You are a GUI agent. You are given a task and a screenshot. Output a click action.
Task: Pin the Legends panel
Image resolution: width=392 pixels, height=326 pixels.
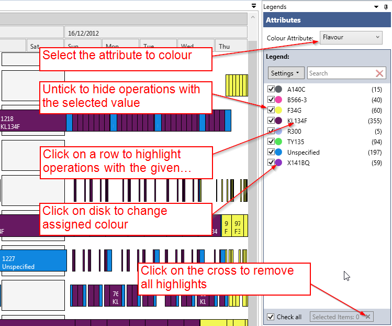[x=386, y=7]
